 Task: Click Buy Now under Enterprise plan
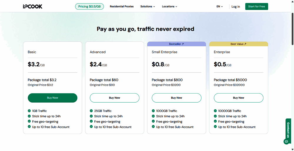pyautogui.click(x=238, y=98)
